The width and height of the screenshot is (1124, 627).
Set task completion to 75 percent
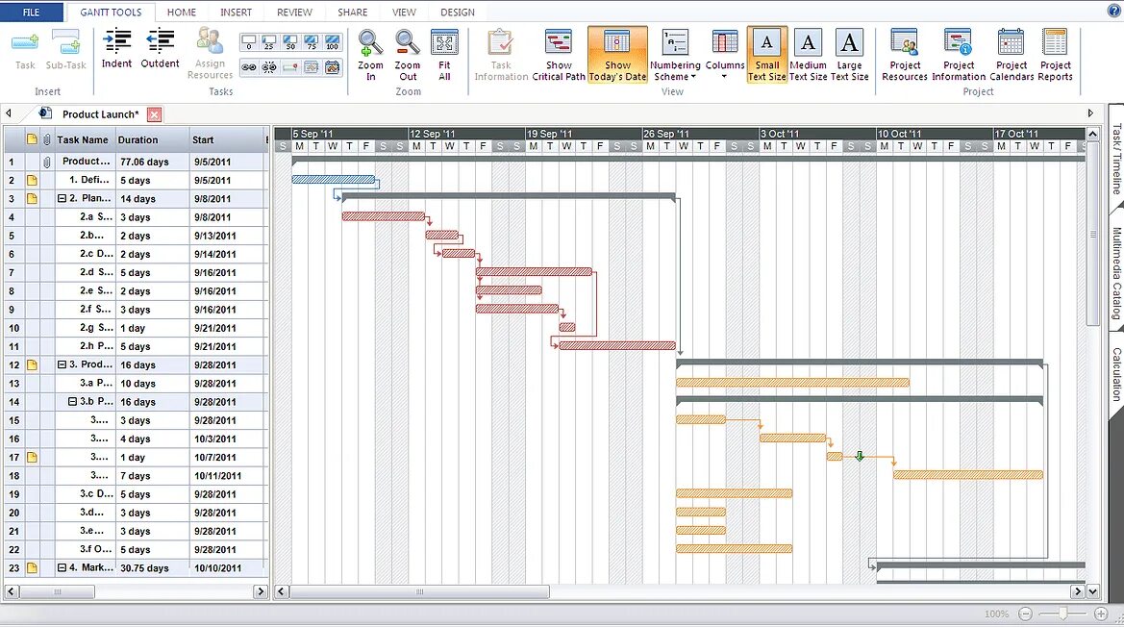[x=312, y=42]
